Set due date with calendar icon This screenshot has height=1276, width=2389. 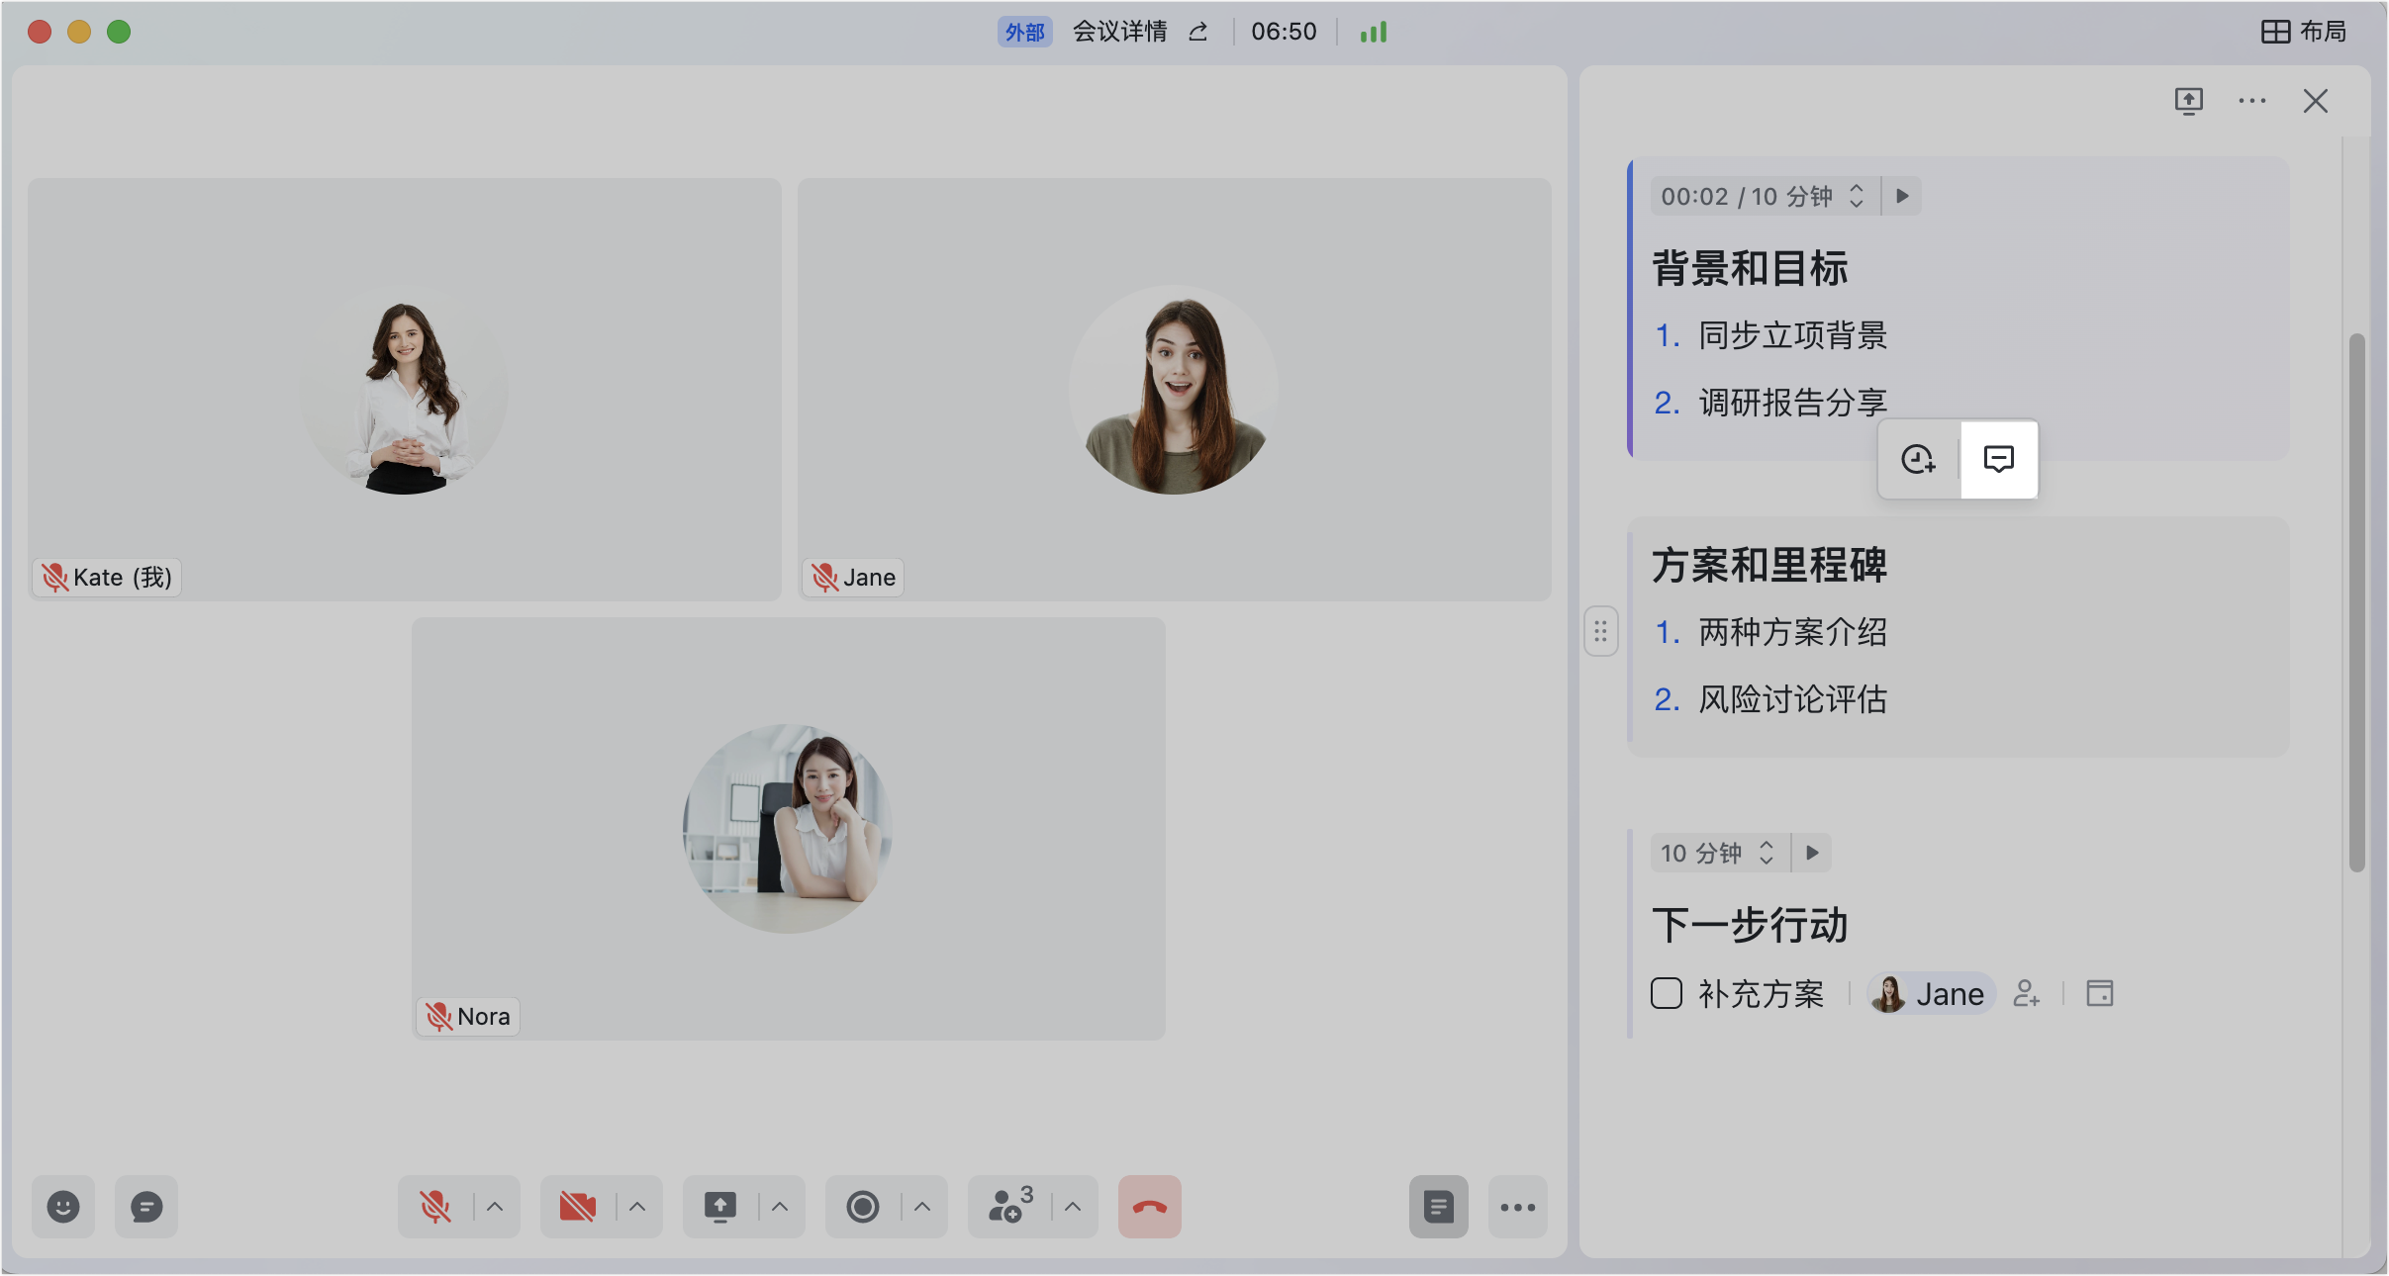click(x=2100, y=993)
